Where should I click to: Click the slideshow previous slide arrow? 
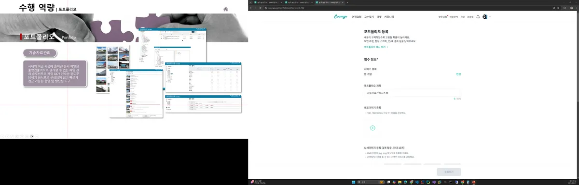(x=2, y=136)
